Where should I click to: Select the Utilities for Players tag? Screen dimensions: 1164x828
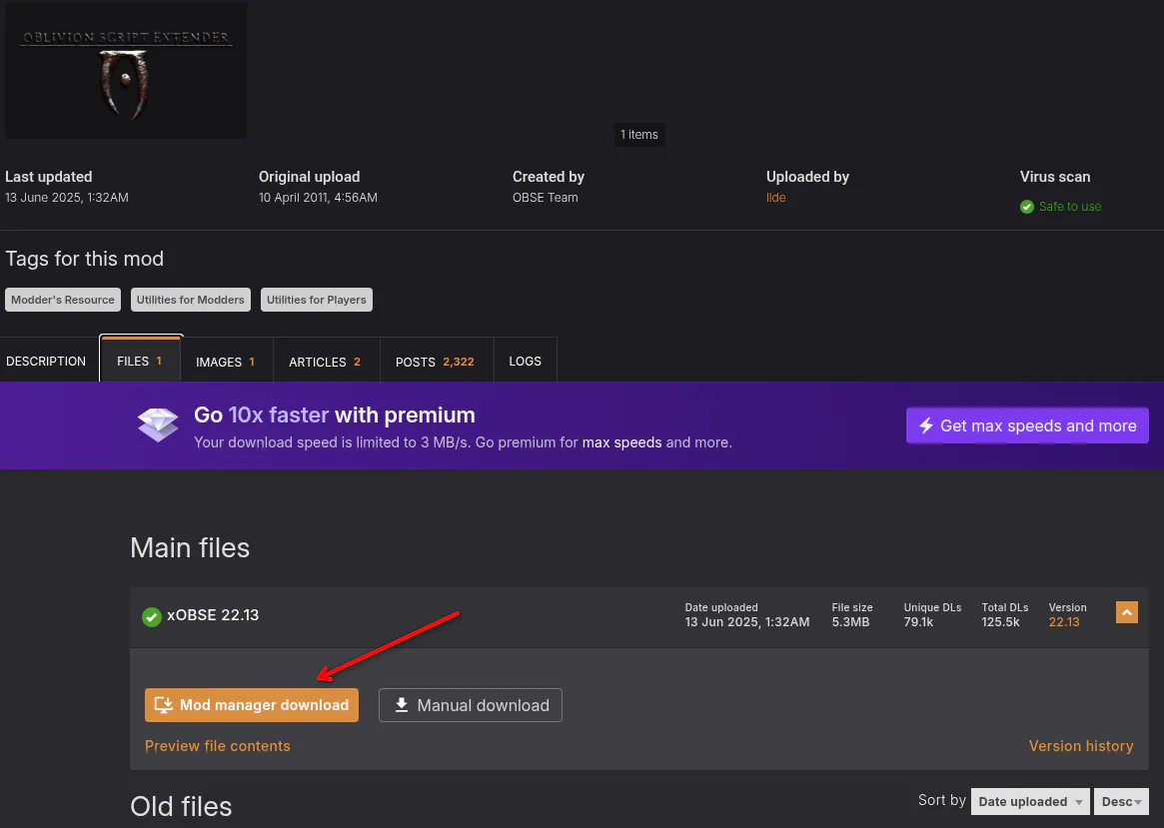(x=317, y=300)
